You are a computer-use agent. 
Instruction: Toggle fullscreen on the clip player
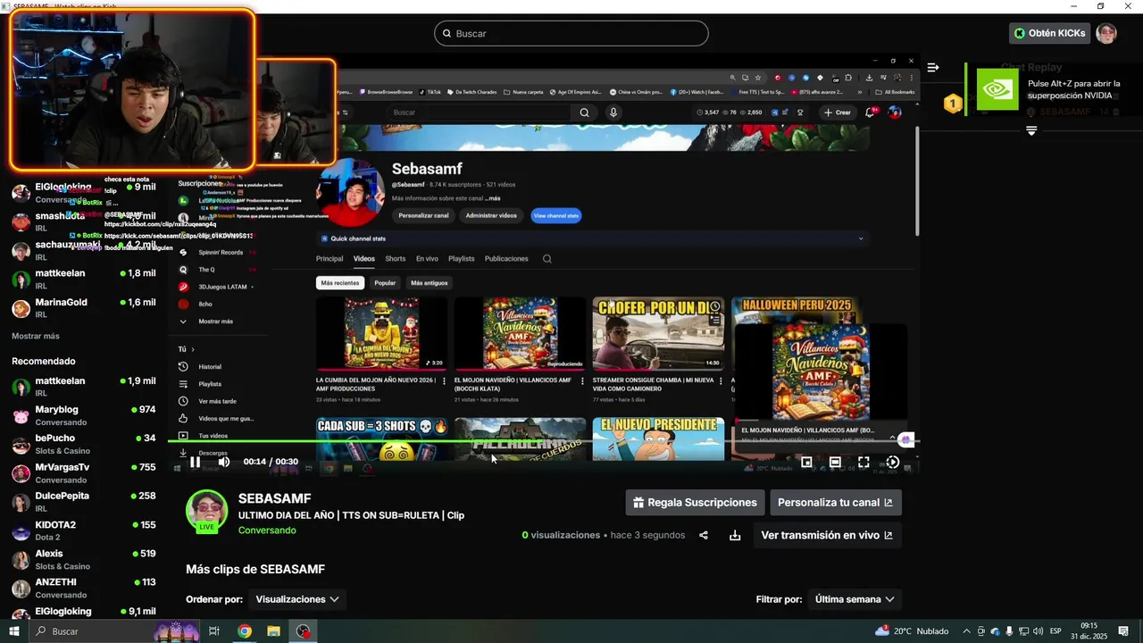click(864, 462)
